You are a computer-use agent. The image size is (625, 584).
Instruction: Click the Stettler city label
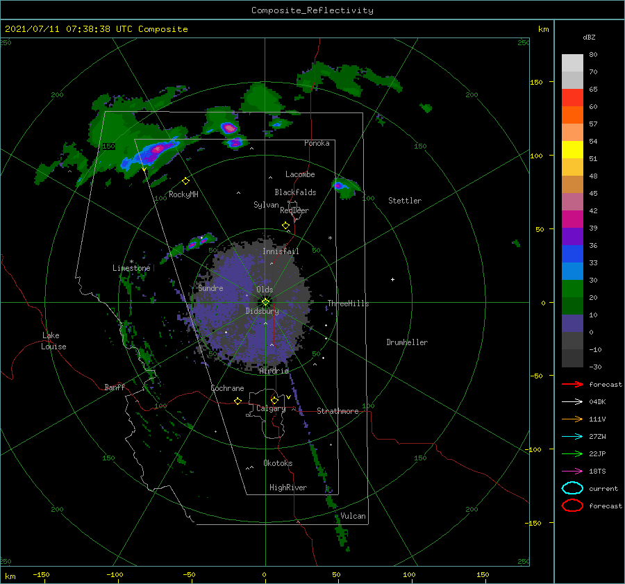click(405, 201)
